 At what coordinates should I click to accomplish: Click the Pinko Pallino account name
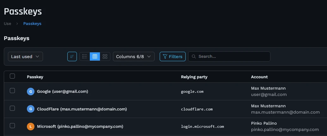tap(264, 123)
